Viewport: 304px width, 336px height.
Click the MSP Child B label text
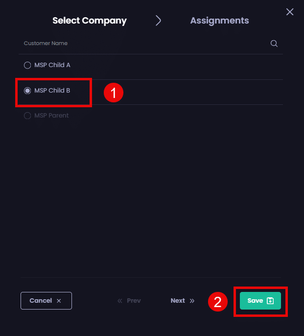(x=52, y=91)
